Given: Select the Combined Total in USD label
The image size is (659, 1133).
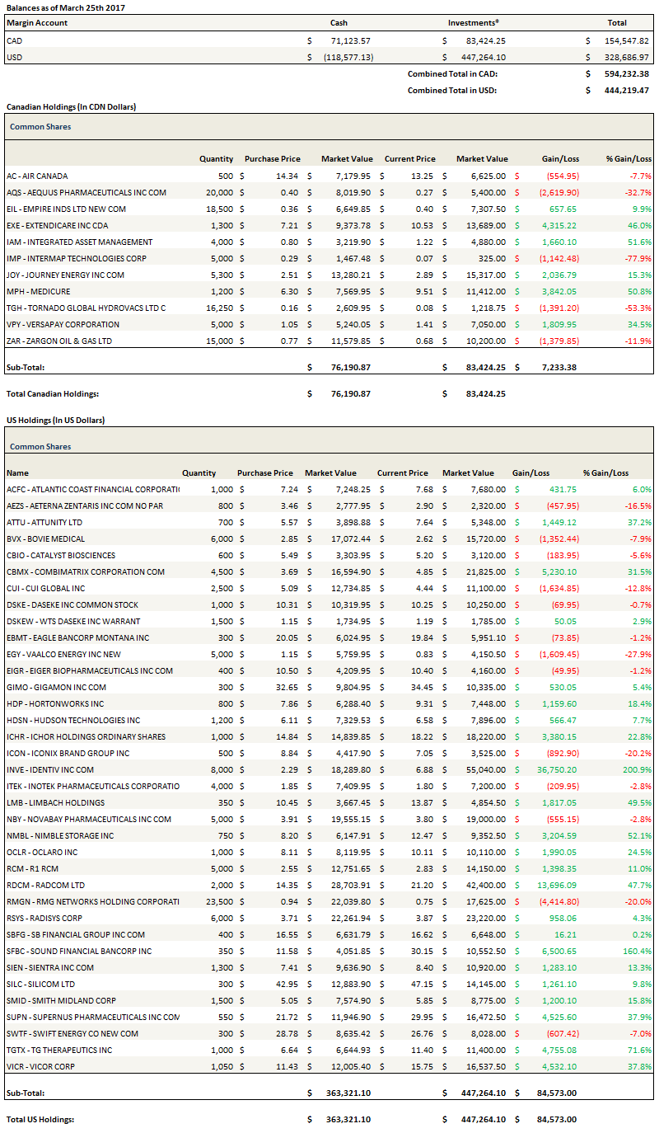Looking at the screenshot, I should [x=452, y=90].
